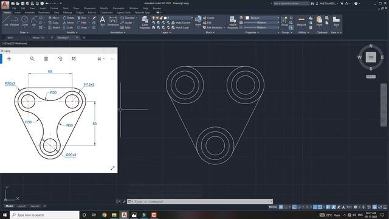Select the Polyline tool
The width and height of the screenshot is (389, 219).
point(15,21)
